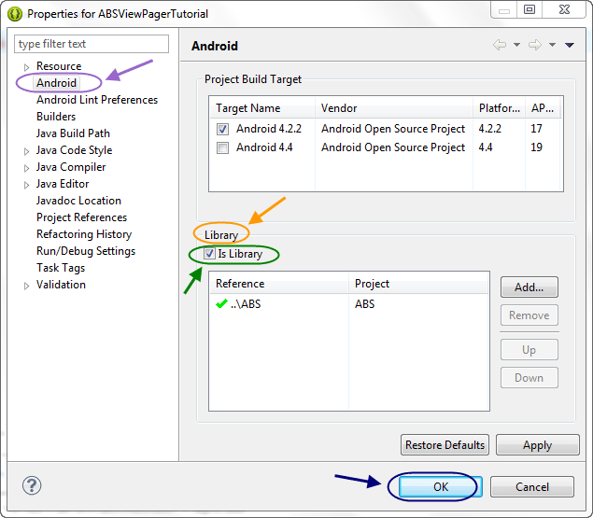Viewport: 593px width, 518px height.
Task: Click the help question mark icon
Action: click(32, 485)
